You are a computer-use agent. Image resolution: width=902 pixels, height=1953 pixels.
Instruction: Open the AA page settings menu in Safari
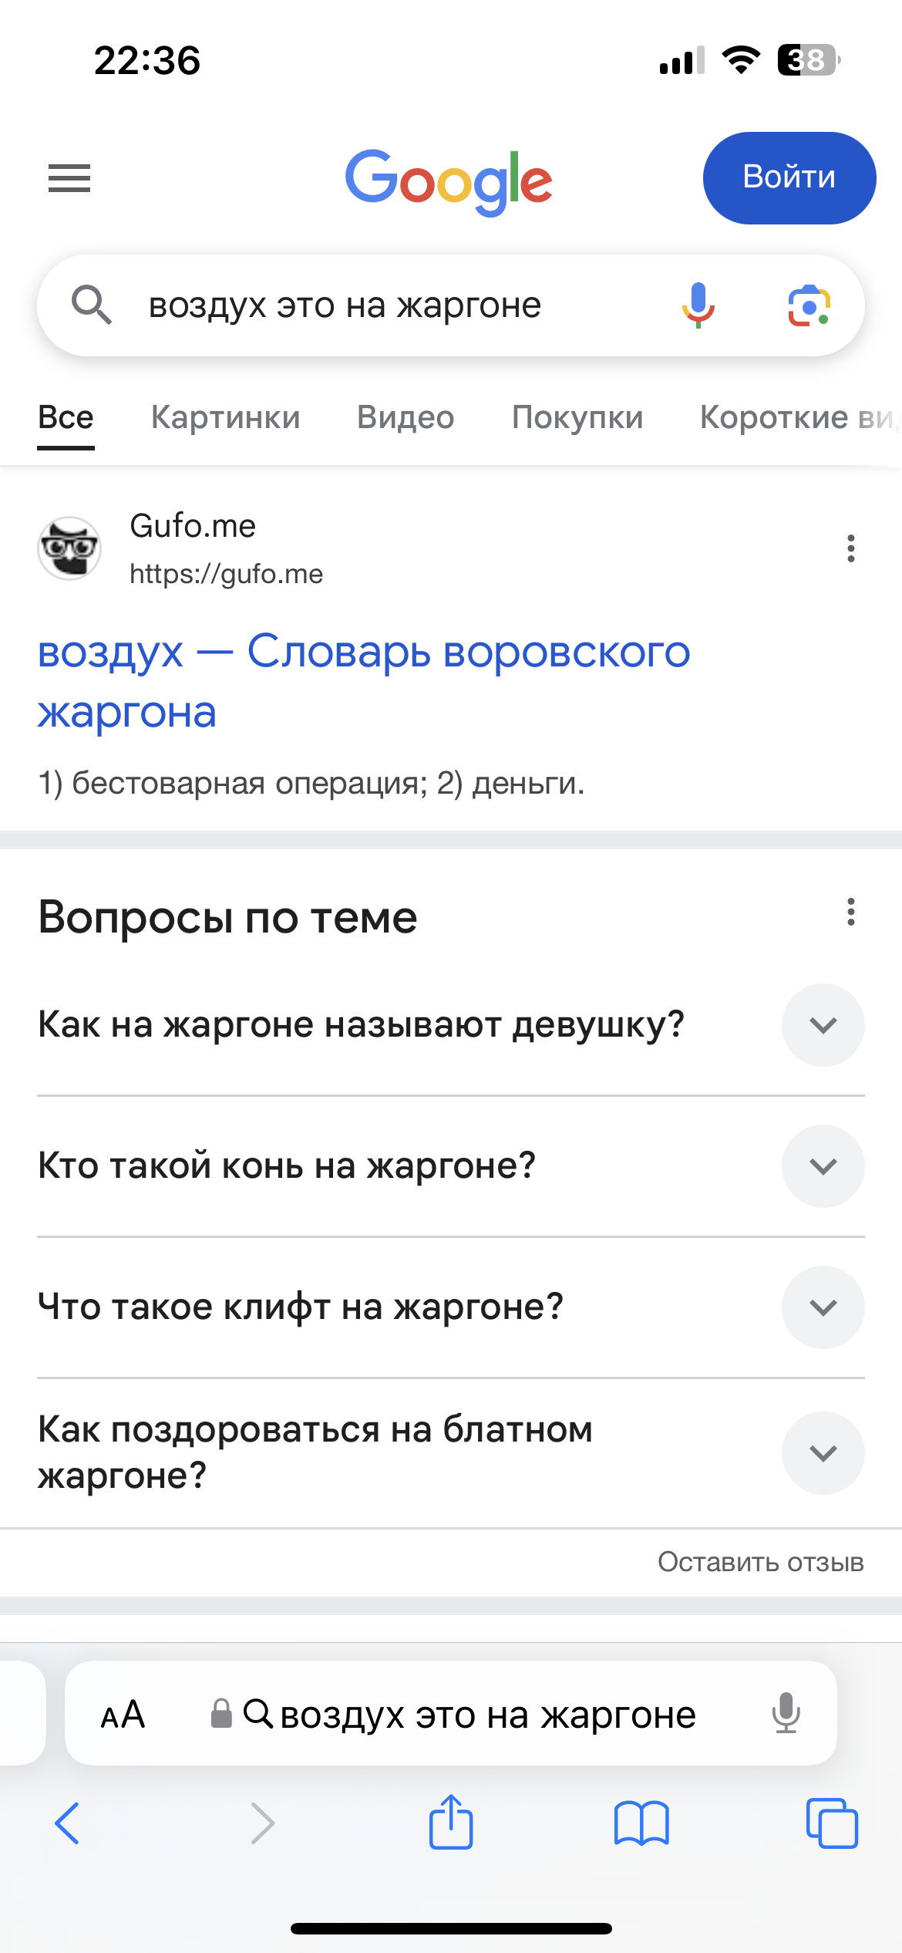tap(123, 1714)
